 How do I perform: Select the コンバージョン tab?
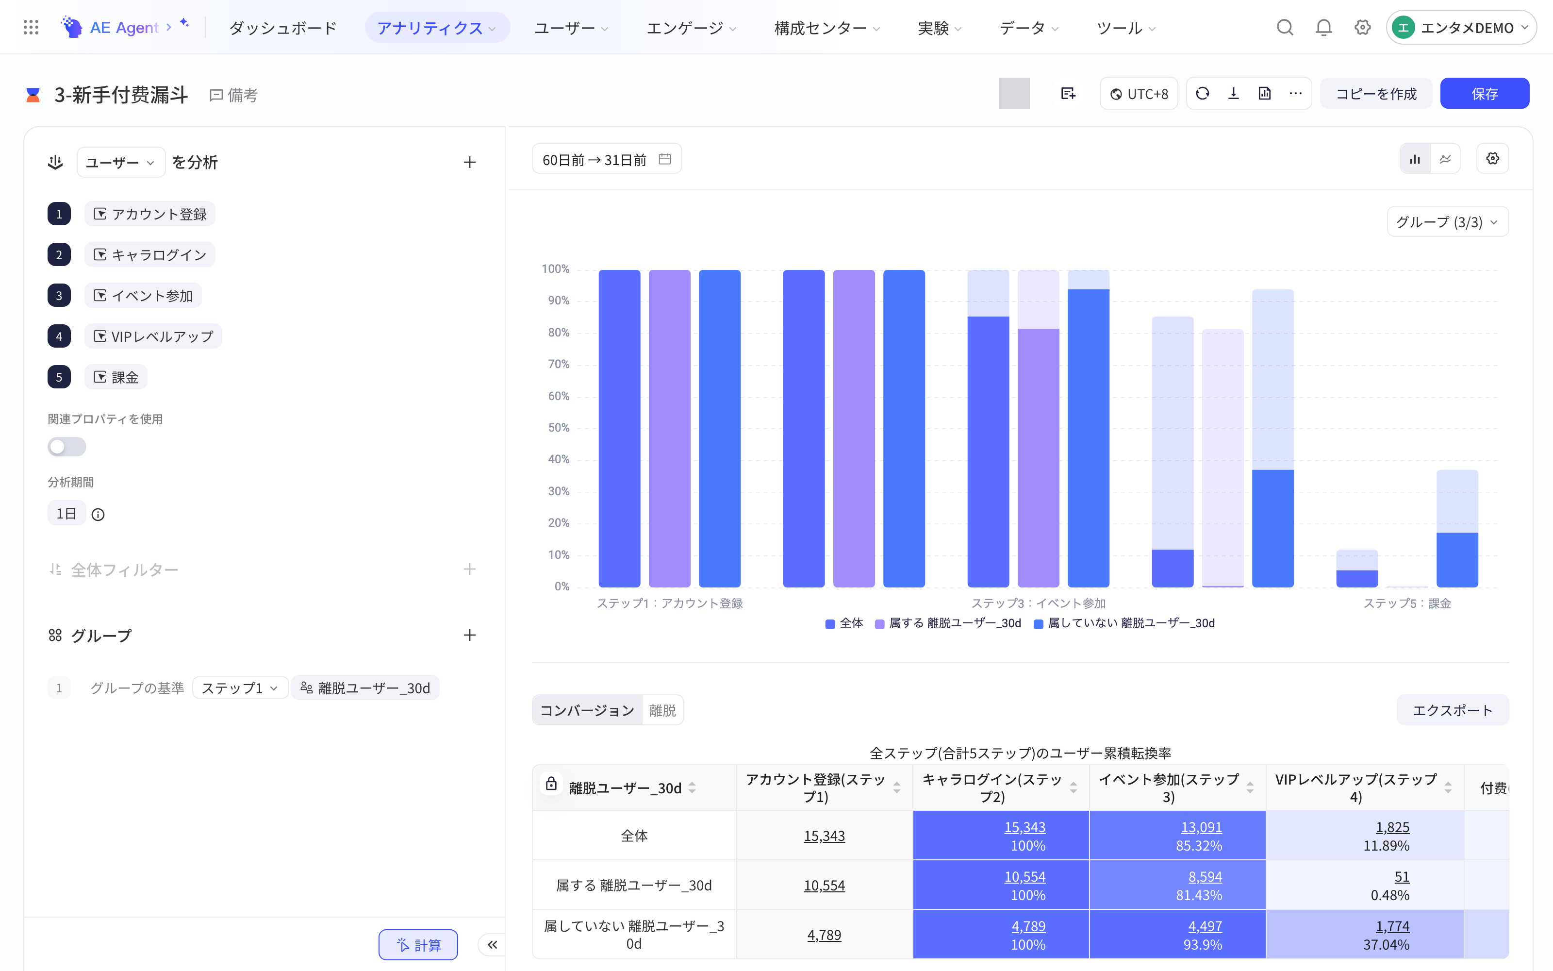tap(587, 710)
